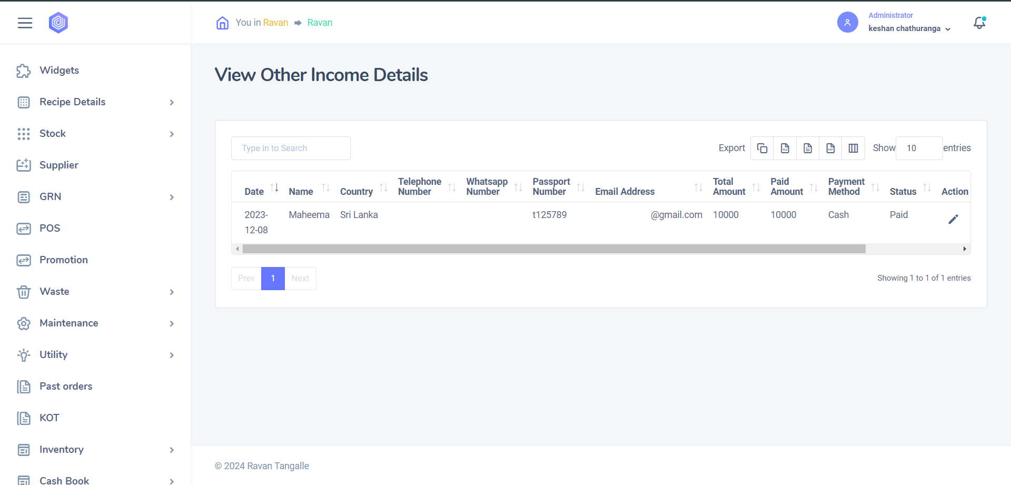The height and width of the screenshot is (485, 1011).
Task: Open the column visibility toggle button
Action: [x=853, y=148]
